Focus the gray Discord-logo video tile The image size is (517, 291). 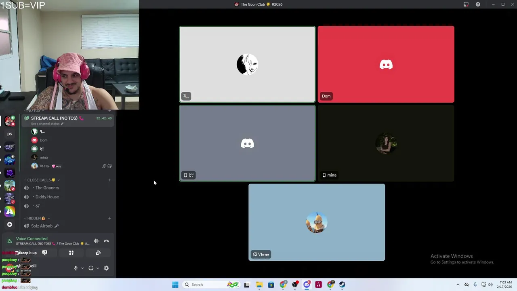pos(247,143)
